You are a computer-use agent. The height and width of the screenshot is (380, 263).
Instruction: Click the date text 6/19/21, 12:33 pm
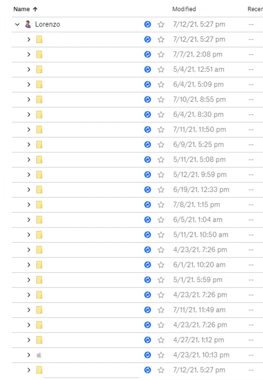(x=201, y=190)
